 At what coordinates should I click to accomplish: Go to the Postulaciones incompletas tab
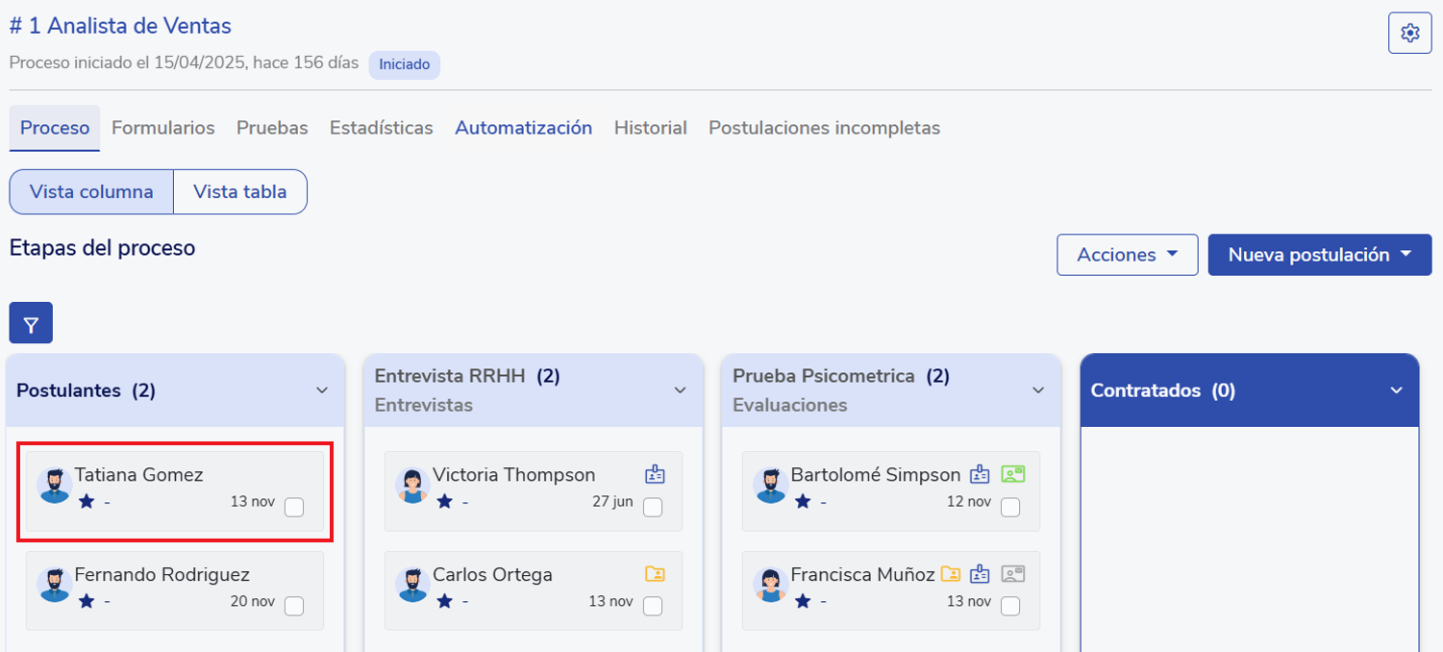[824, 128]
